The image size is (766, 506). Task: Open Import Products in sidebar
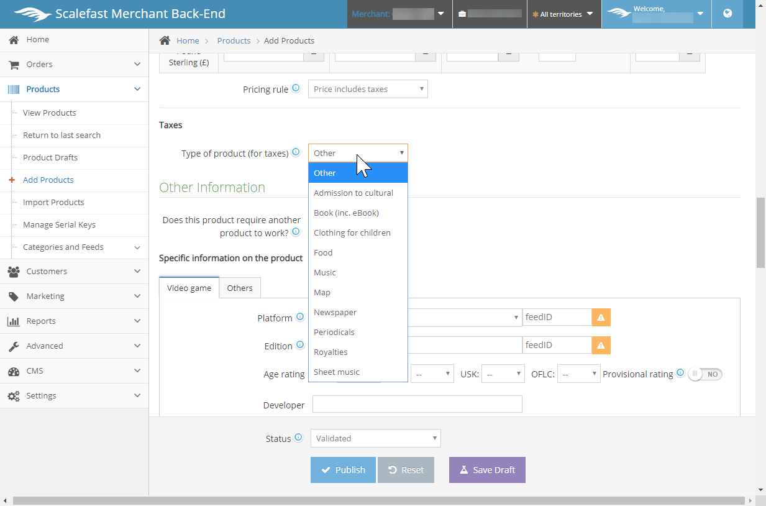pos(53,202)
